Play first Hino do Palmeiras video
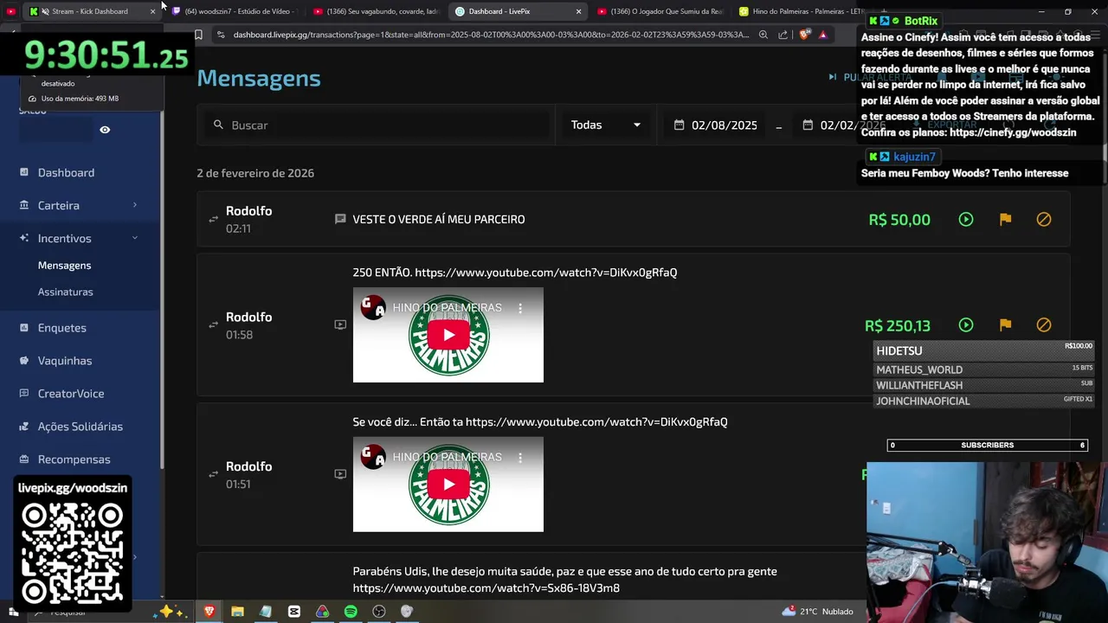Viewport: 1108px width, 623px height. point(448,335)
